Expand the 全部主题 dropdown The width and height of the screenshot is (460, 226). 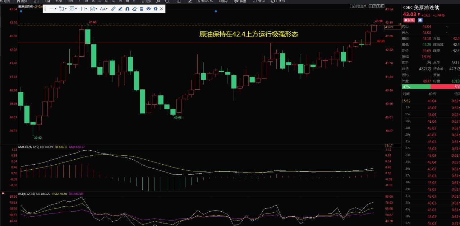(359, 6)
